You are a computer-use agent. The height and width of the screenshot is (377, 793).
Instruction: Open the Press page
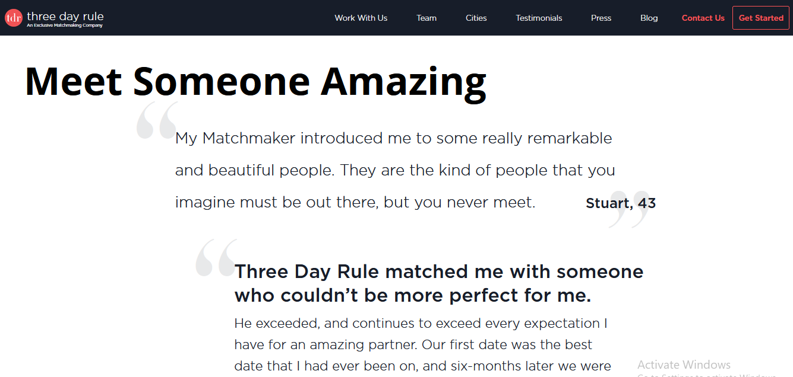601,18
